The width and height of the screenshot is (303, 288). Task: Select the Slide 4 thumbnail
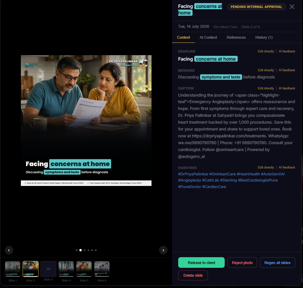pos(66,269)
